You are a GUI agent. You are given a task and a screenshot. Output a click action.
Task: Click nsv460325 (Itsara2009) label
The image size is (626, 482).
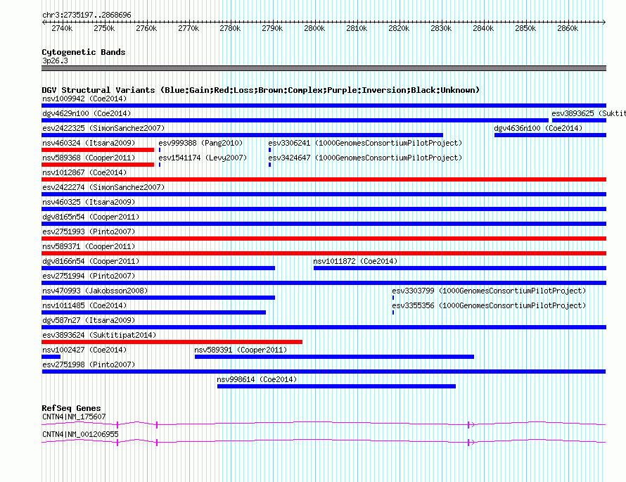pos(89,202)
